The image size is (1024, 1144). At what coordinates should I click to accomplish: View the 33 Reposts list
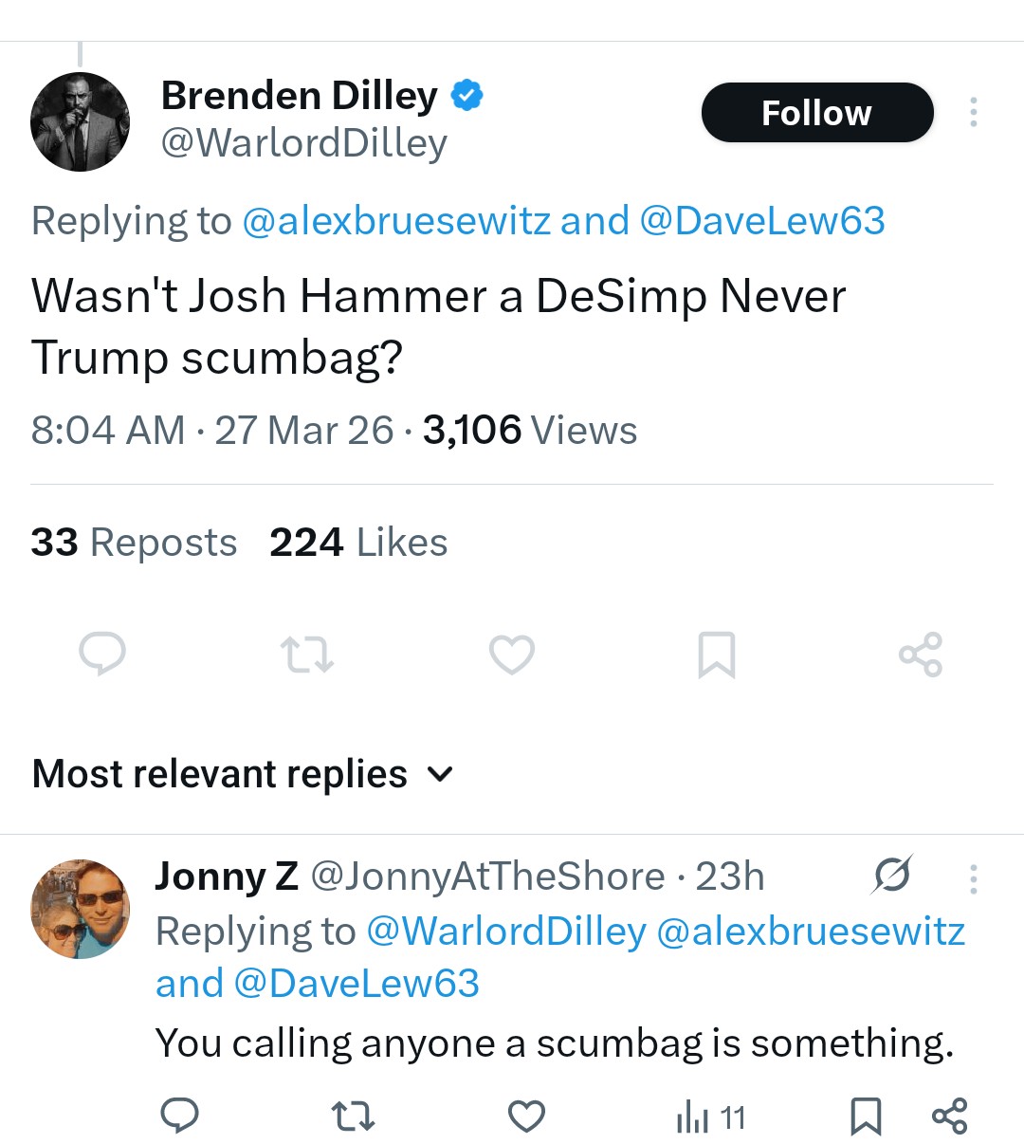pyautogui.click(x=134, y=543)
